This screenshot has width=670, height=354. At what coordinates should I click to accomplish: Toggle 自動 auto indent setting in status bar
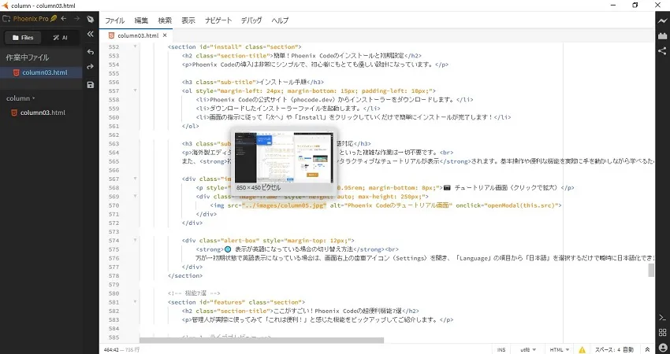pyautogui.click(x=628, y=350)
